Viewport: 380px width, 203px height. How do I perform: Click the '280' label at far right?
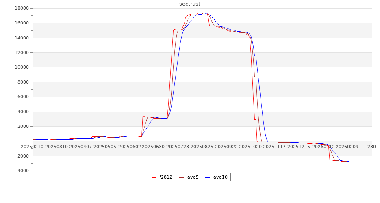click(x=371, y=147)
